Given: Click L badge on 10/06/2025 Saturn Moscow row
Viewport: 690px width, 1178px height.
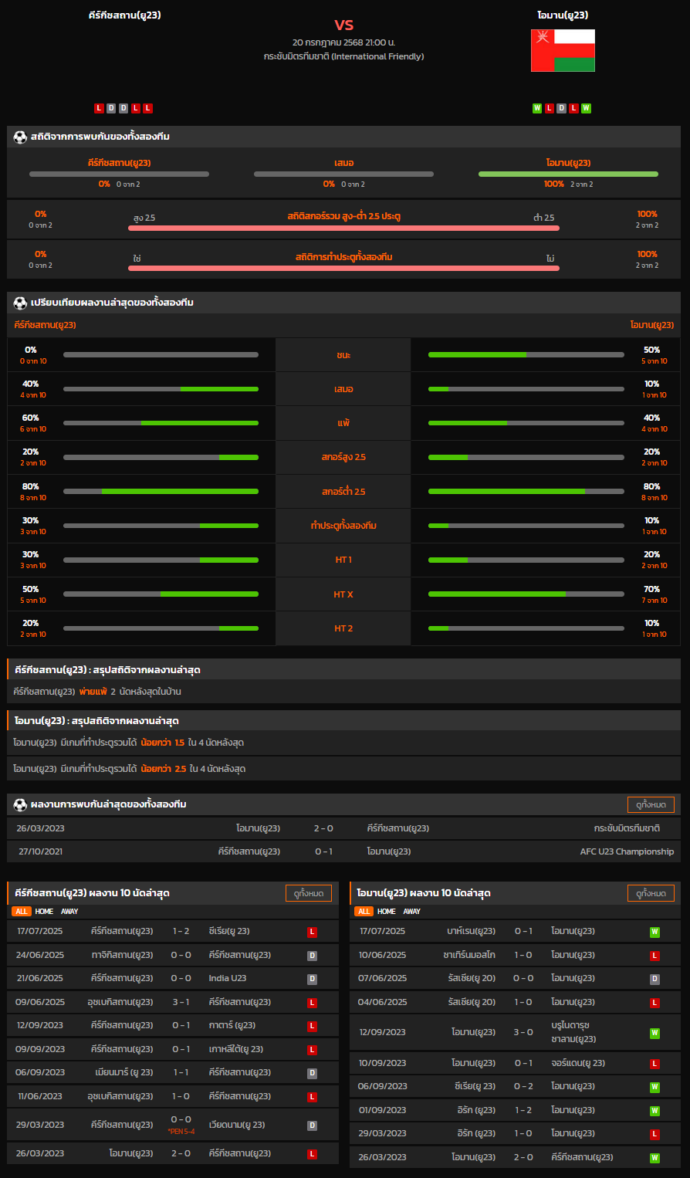Looking at the screenshot, I should (654, 956).
